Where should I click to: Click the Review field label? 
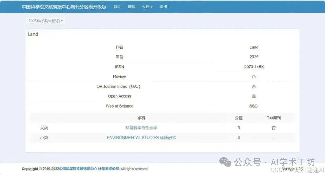[x=119, y=77]
